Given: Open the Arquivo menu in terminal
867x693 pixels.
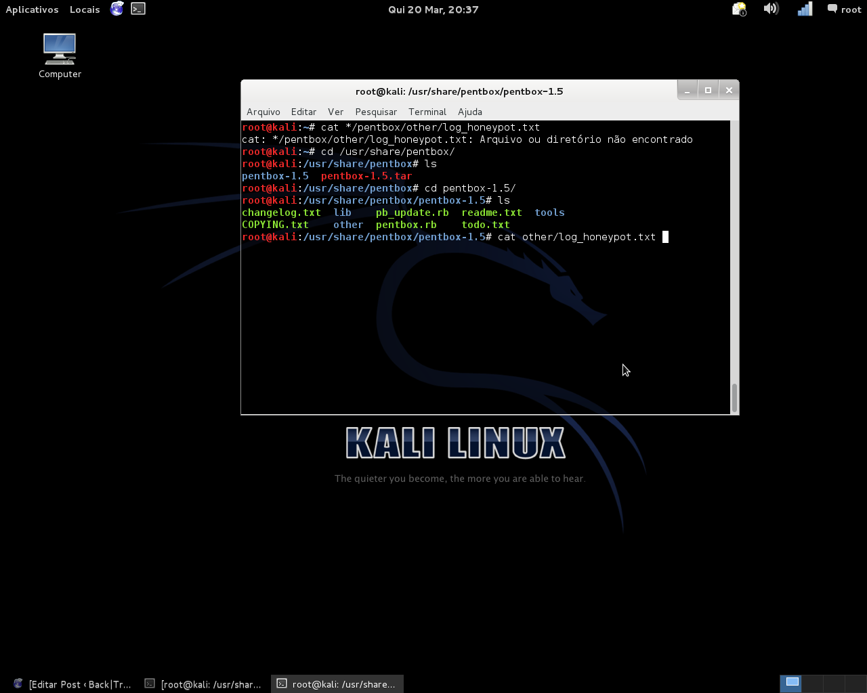Looking at the screenshot, I should point(263,112).
